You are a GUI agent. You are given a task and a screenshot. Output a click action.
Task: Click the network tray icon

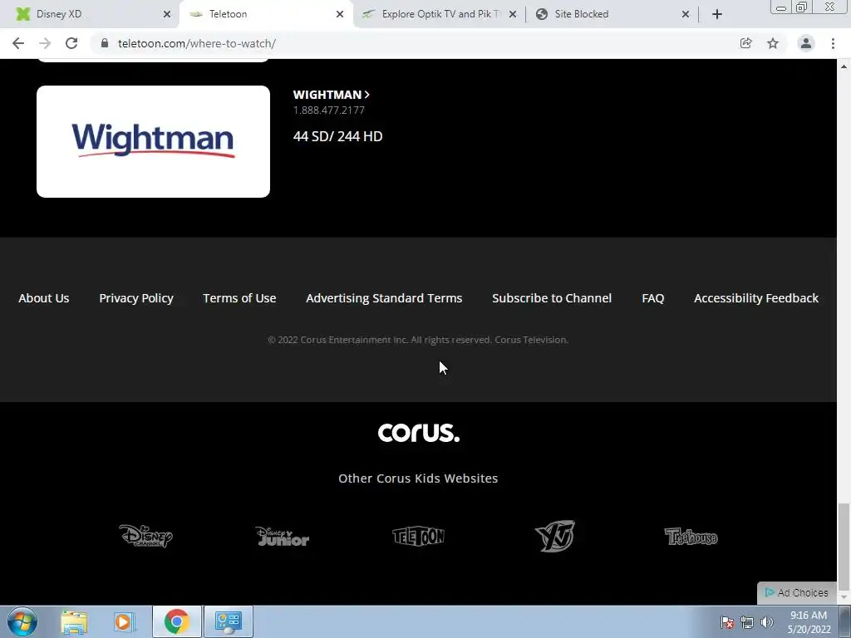tap(747, 622)
